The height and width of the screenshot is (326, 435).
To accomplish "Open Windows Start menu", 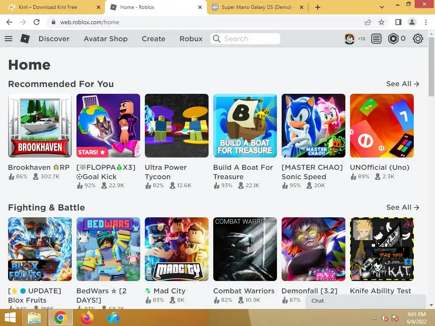I will (x=10, y=318).
